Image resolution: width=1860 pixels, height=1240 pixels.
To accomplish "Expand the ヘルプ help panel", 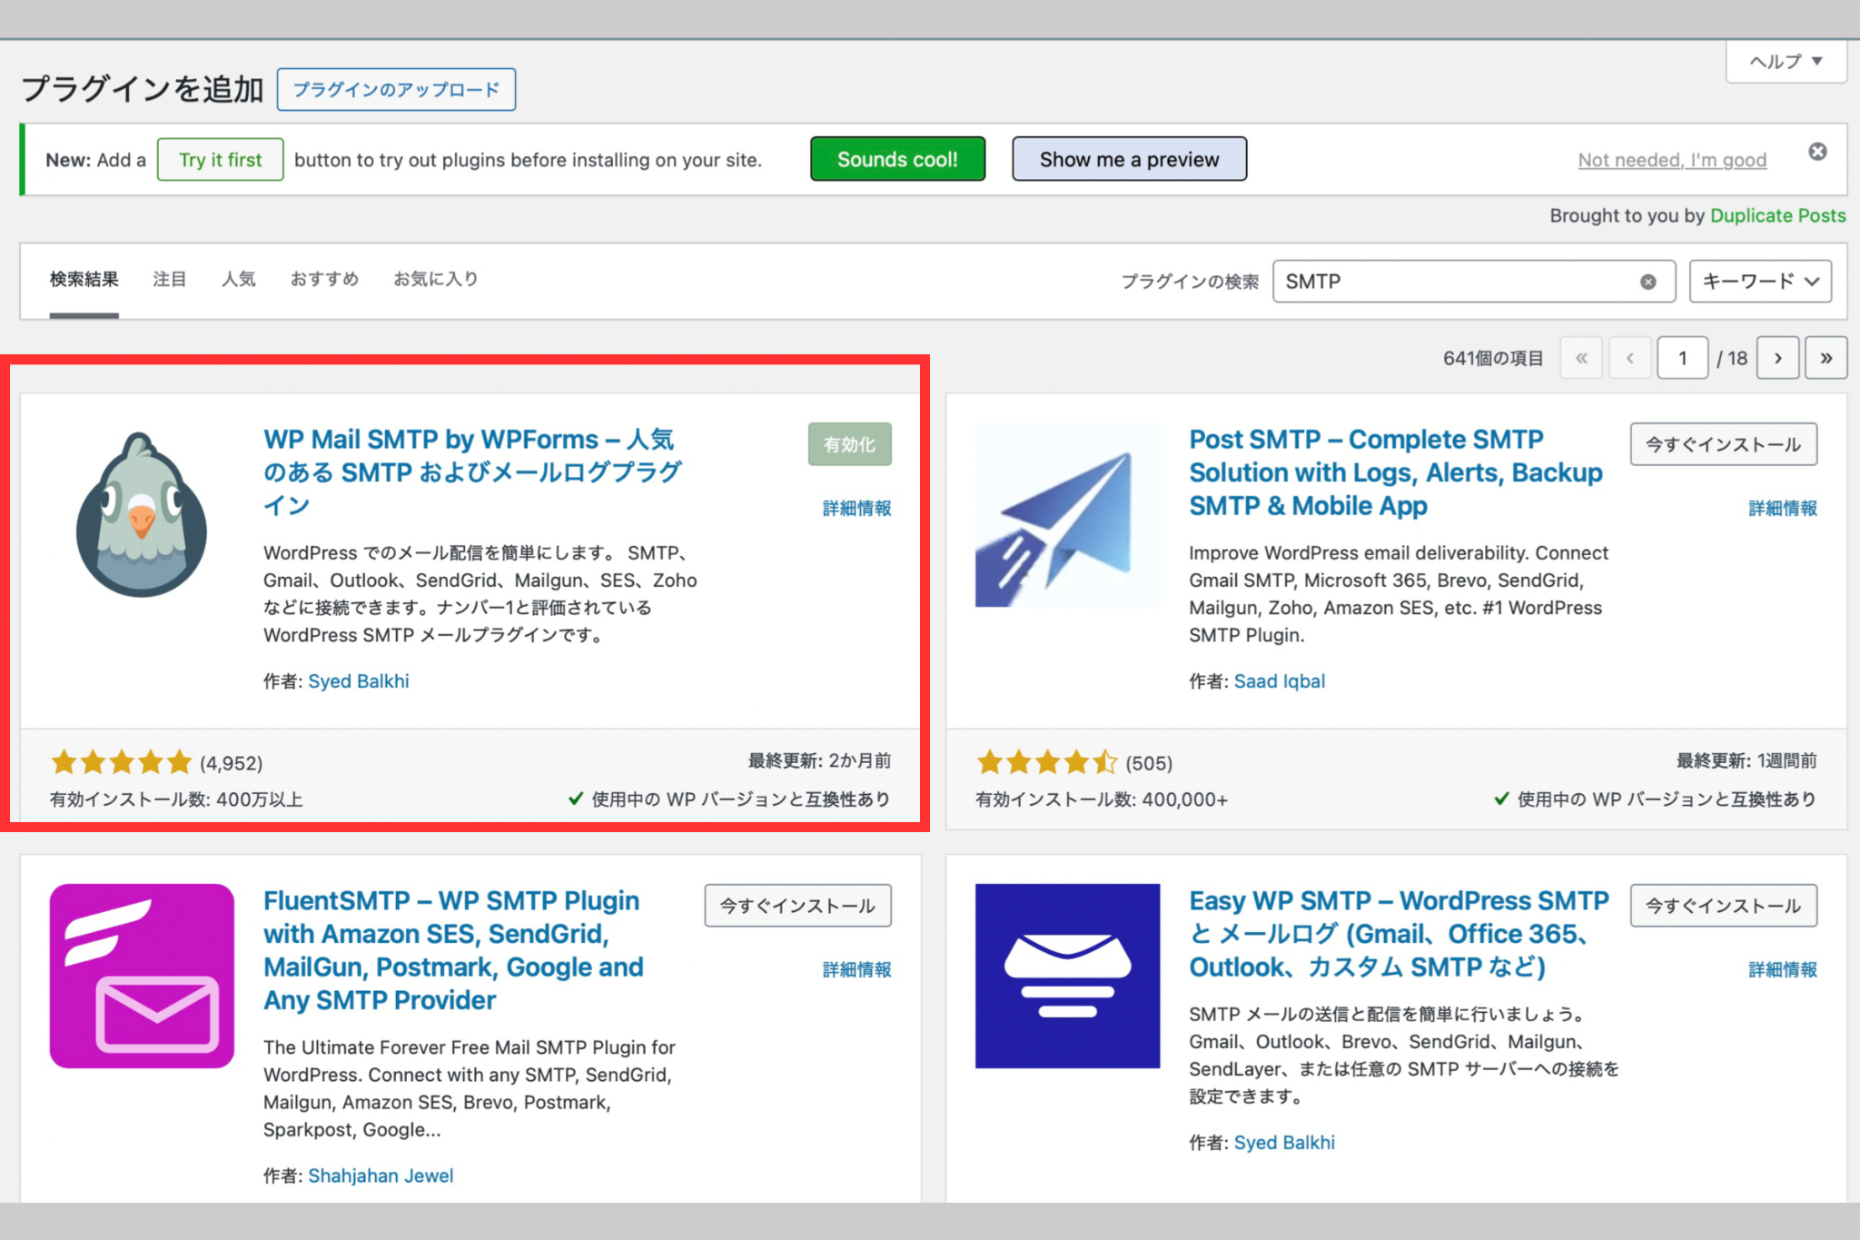I will tap(1786, 62).
